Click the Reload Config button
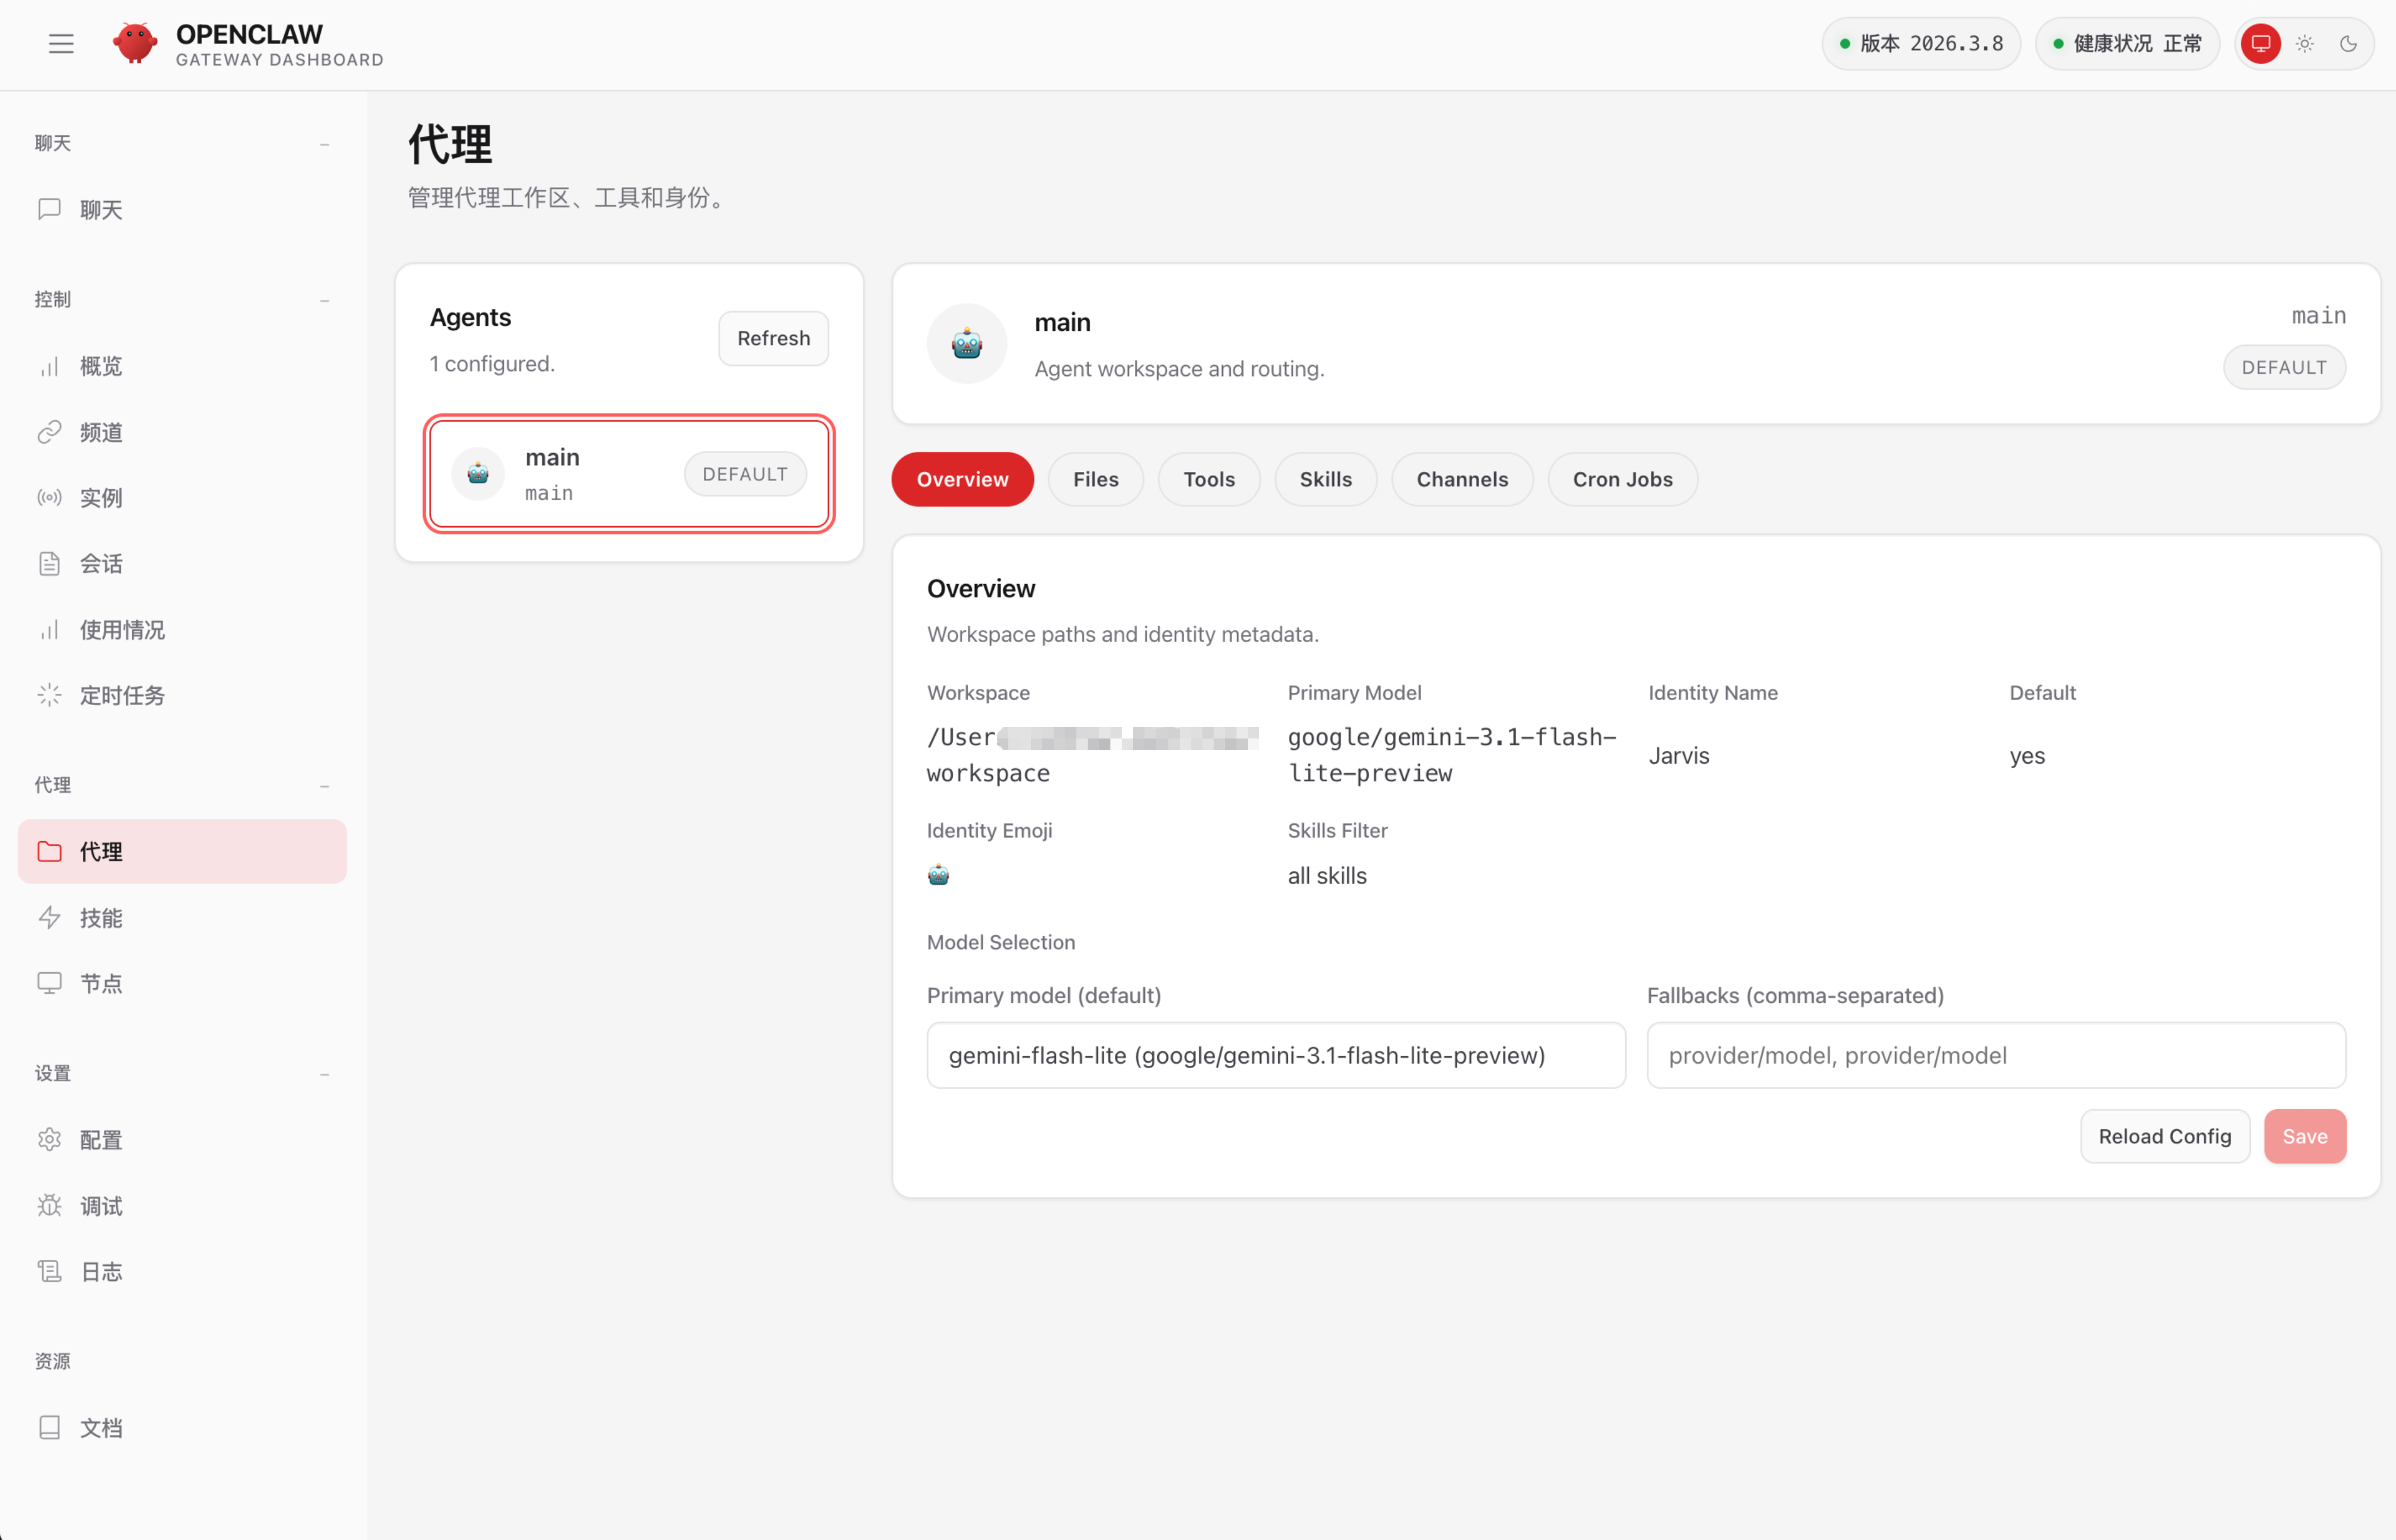The height and width of the screenshot is (1540, 2396). 2164,1136
